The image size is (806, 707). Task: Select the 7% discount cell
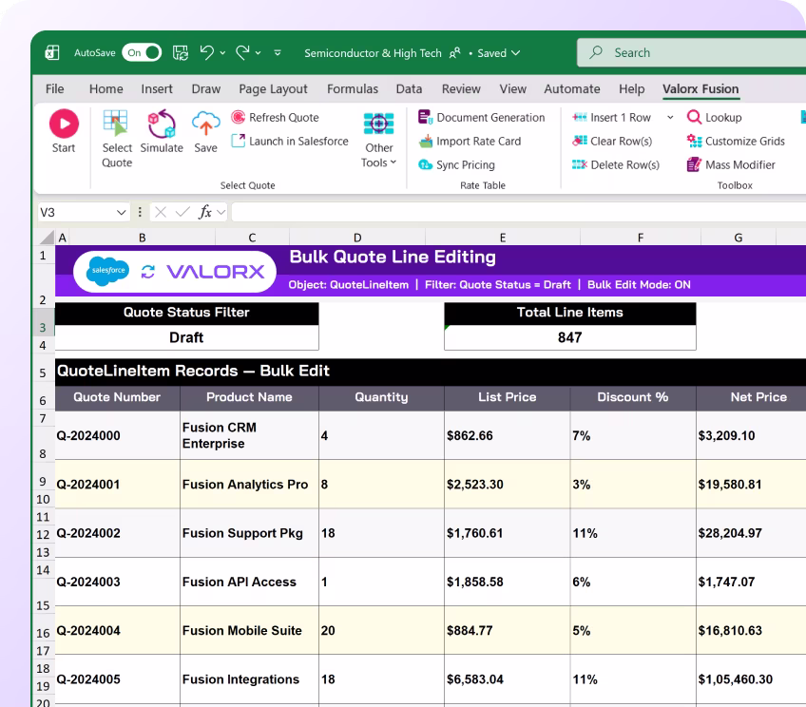pyautogui.click(x=633, y=435)
